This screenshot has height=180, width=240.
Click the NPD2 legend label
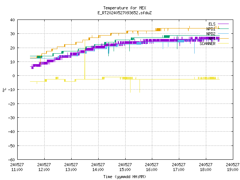pos(211,34)
